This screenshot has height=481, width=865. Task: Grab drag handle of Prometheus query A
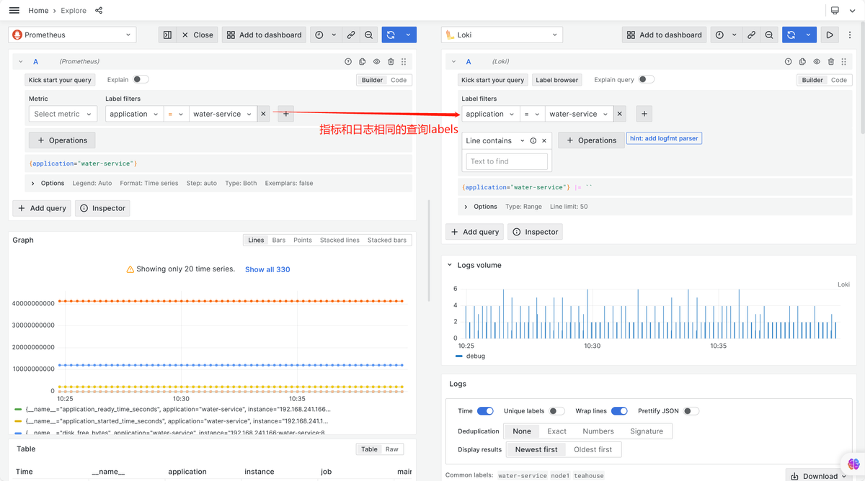404,62
